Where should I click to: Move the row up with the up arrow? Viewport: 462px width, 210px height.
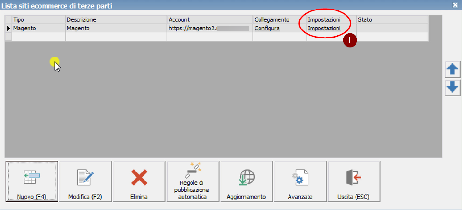(452, 69)
